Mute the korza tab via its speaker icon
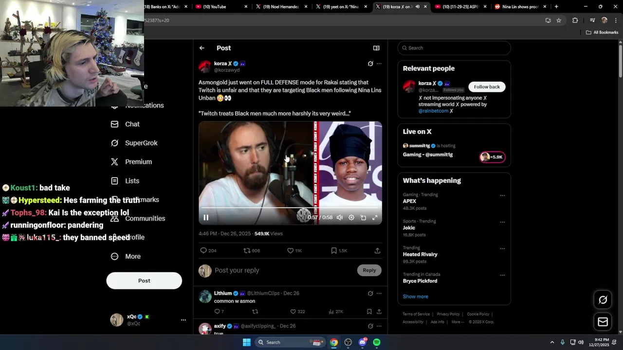The height and width of the screenshot is (350, 623). (417, 7)
